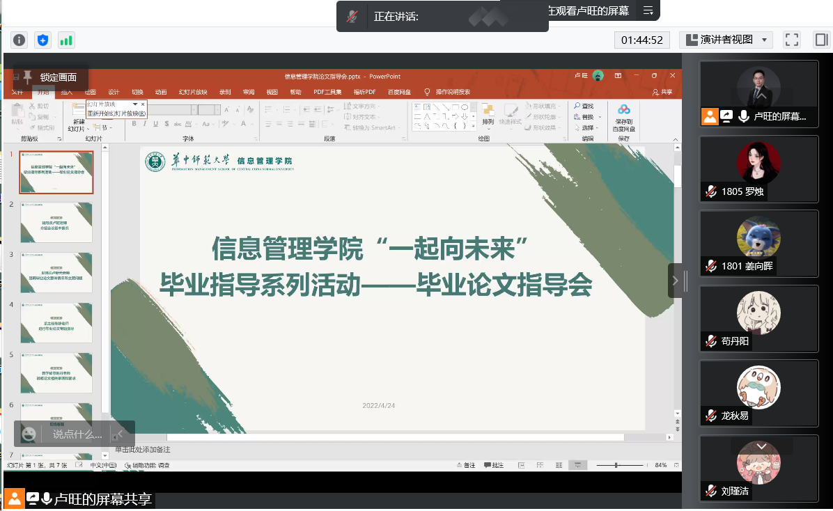Adjust the PowerPoint zoom slider
Image resolution: width=833 pixels, height=511 pixels.
tap(616, 465)
